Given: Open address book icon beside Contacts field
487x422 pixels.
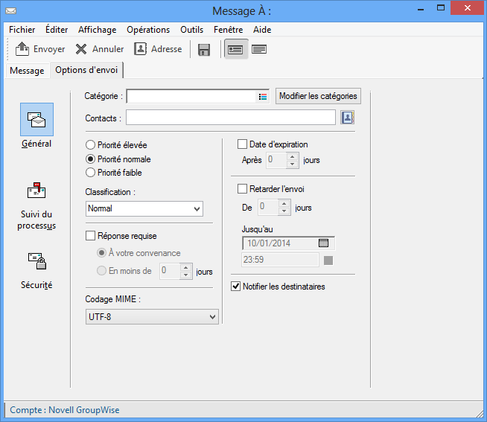Looking at the screenshot, I should tap(347, 118).
